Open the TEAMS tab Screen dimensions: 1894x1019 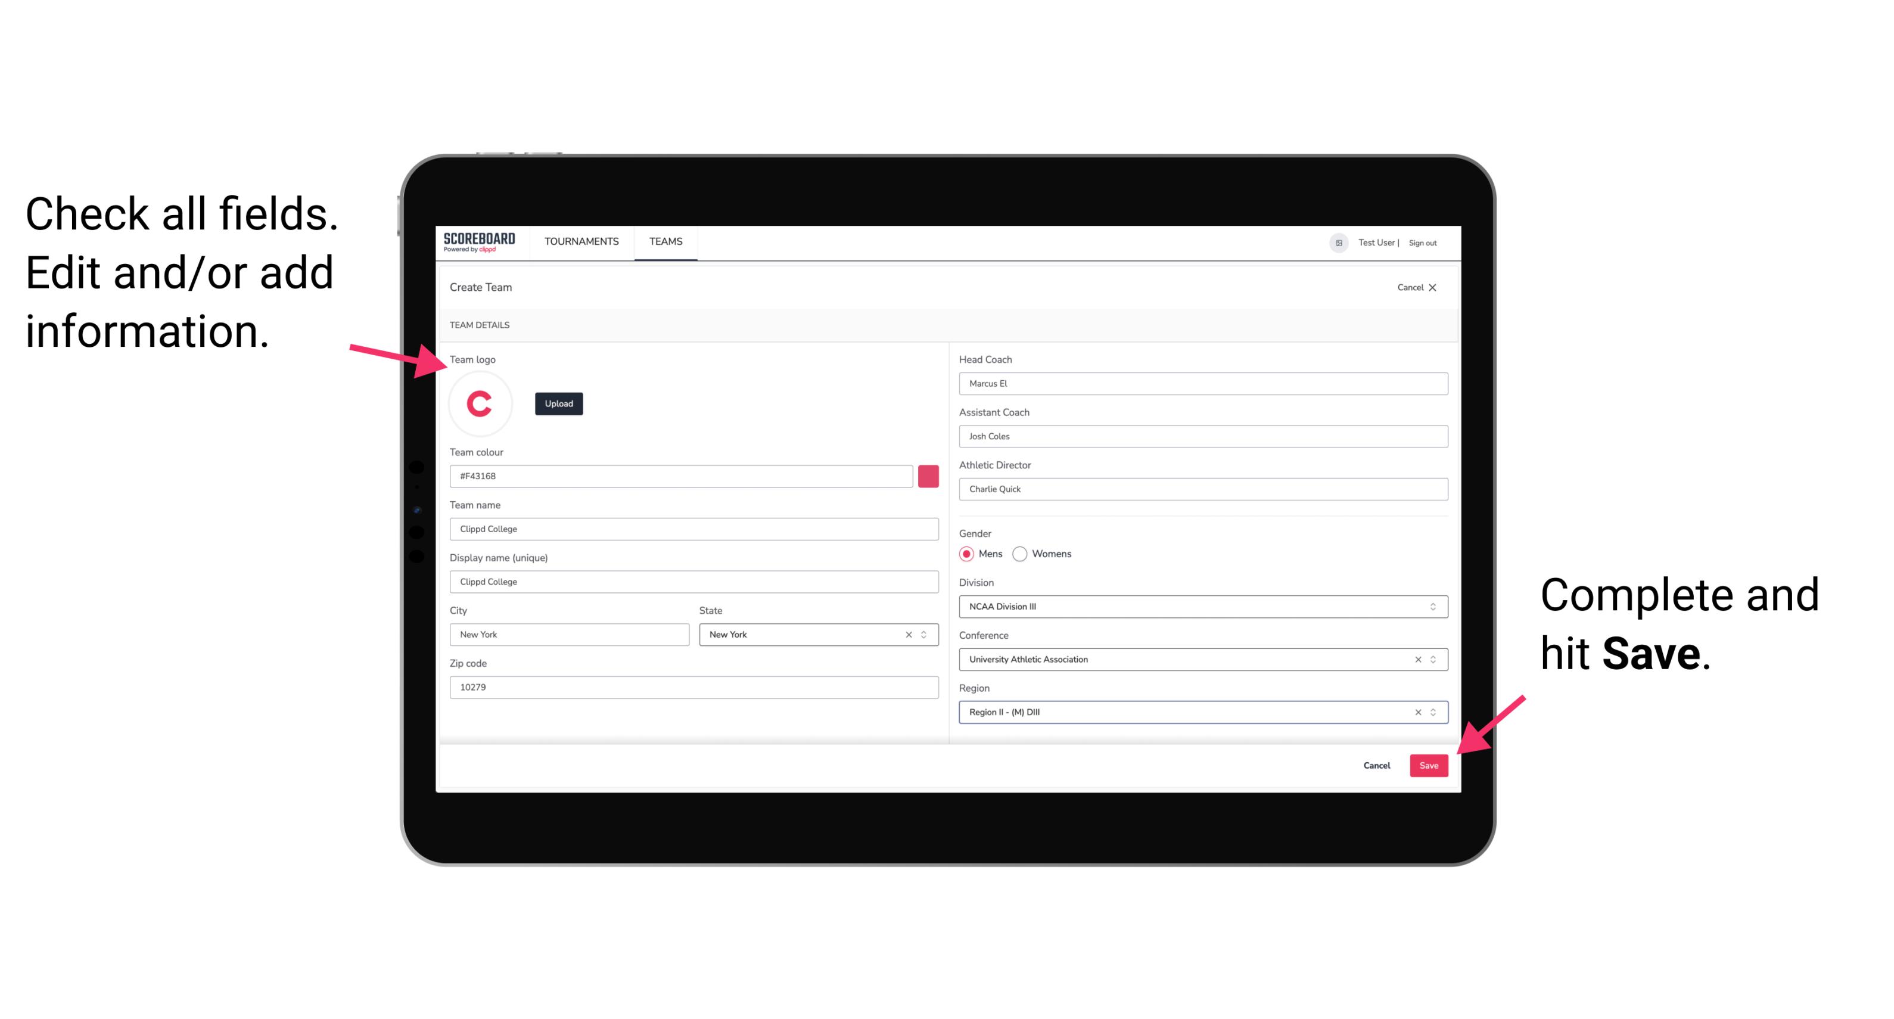tap(666, 241)
